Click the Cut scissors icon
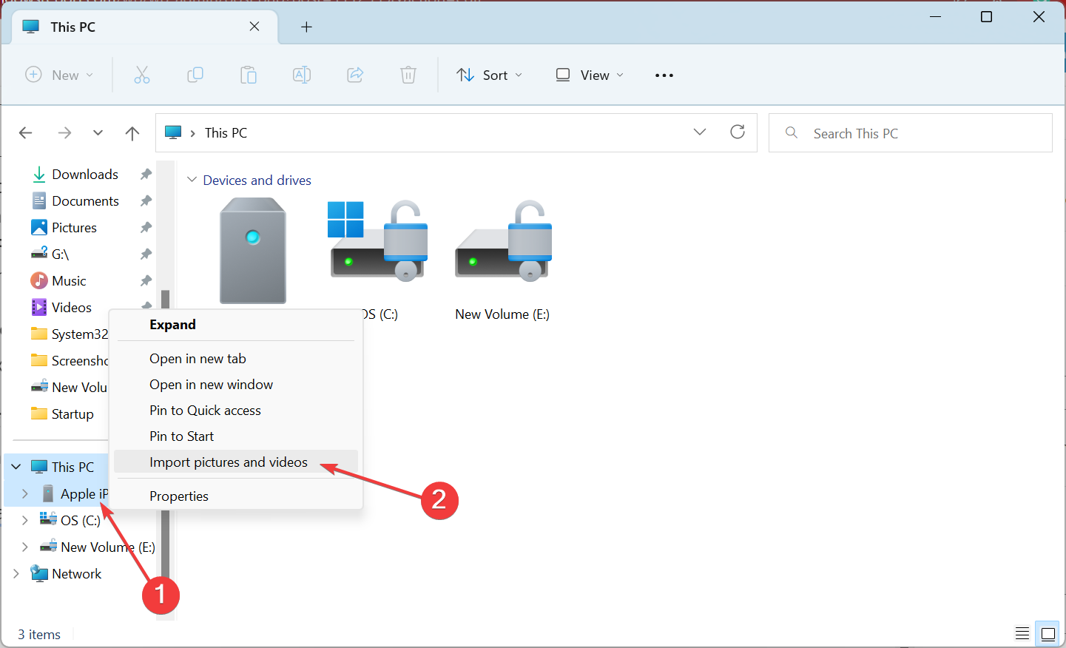 pyautogui.click(x=141, y=75)
